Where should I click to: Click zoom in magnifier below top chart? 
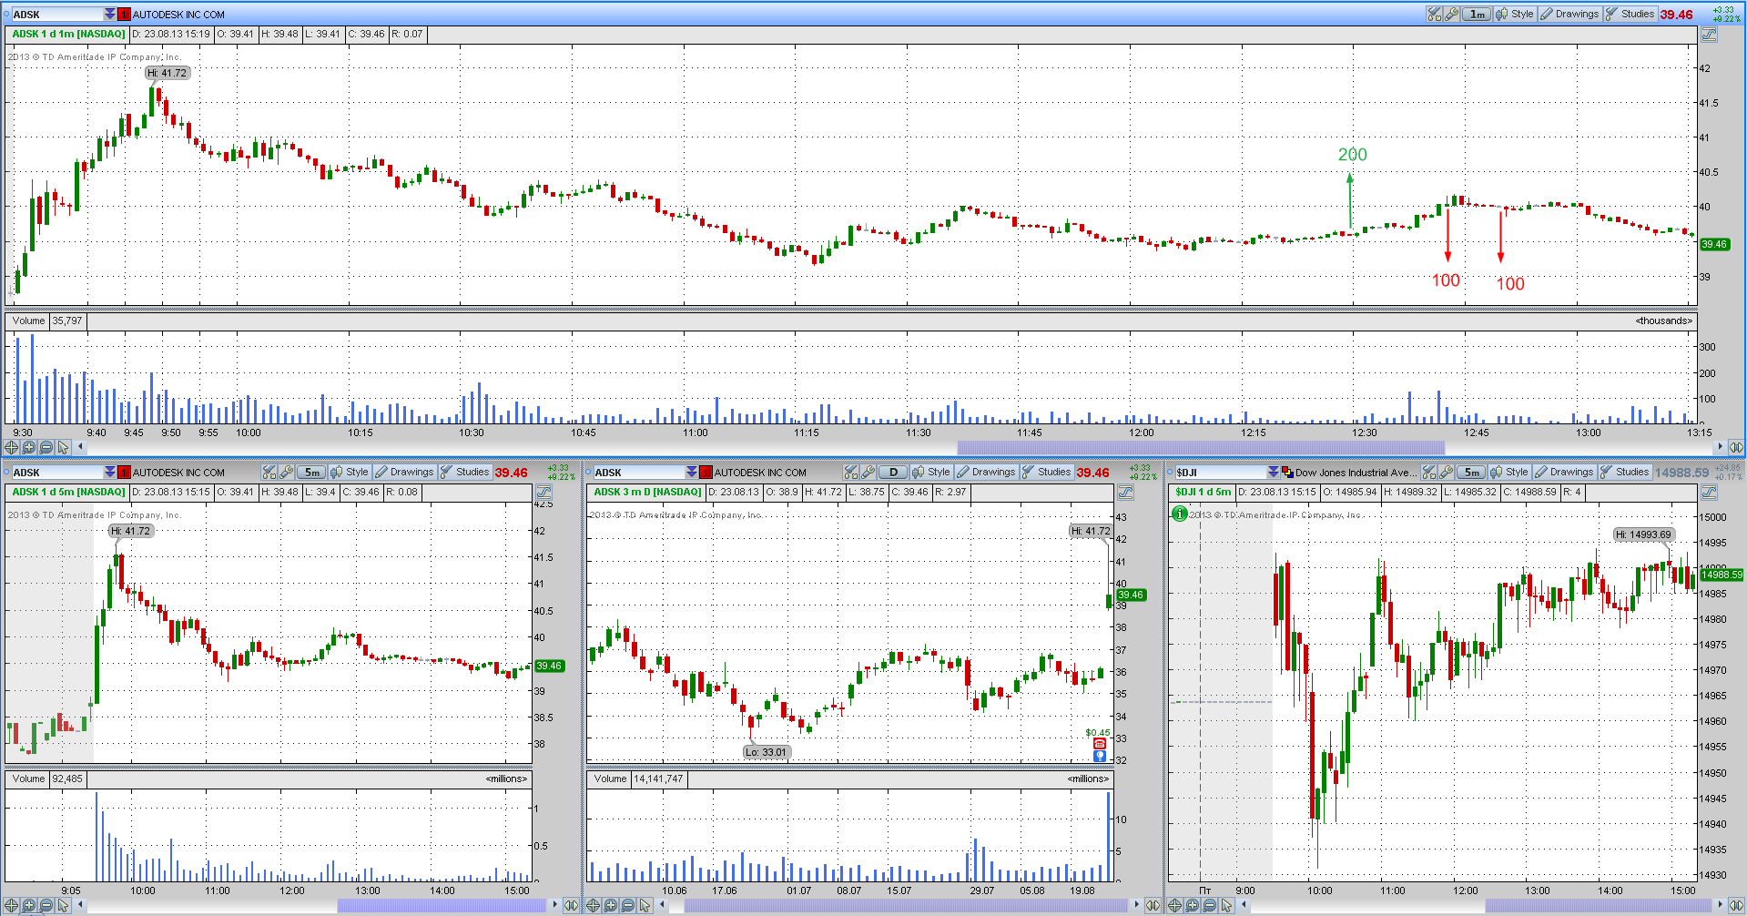click(29, 447)
